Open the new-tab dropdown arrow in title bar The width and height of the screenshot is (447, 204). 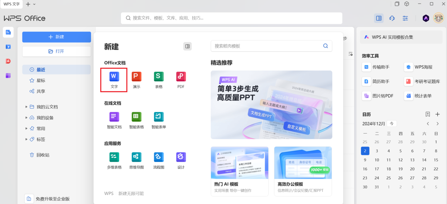[x=34, y=4]
